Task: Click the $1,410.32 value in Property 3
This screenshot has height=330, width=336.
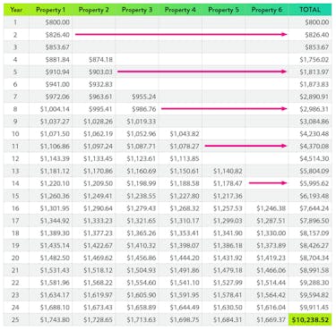Action: coord(142,246)
